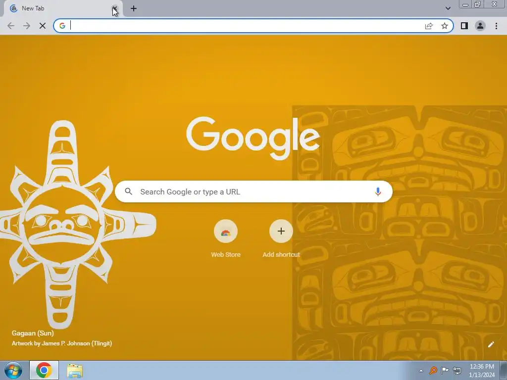Screen dimensions: 507x380
Task: Open the taskbar clock showing 12:36 PM
Action: pos(482,371)
